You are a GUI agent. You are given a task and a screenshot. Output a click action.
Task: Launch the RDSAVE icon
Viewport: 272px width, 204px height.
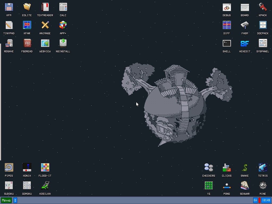click(x=9, y=43)
